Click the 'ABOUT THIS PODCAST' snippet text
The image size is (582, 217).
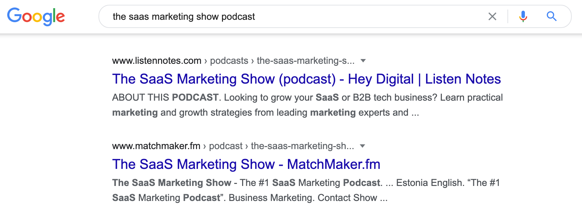[166, 98]
